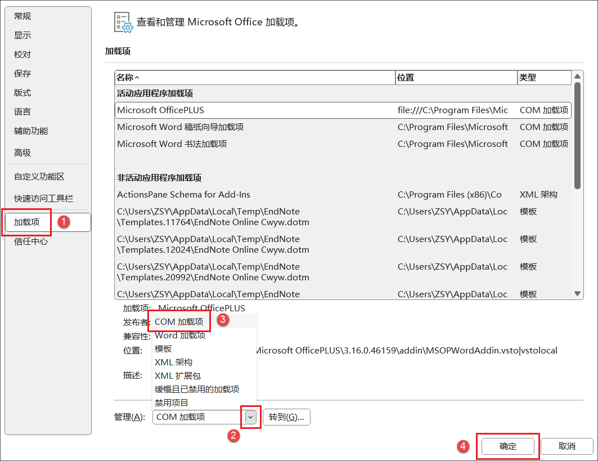Choose 禁用项目 from the dropdown list
Viewport: 598px width, 461px height.
[x=204, y=402]
